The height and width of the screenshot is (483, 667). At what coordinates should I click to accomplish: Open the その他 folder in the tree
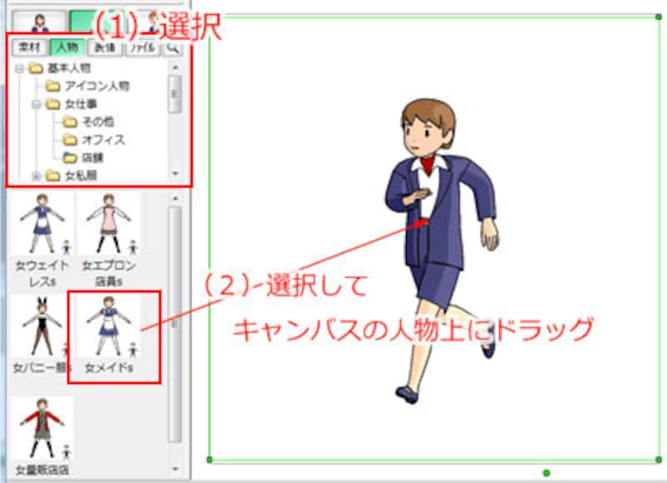point(98,122)
